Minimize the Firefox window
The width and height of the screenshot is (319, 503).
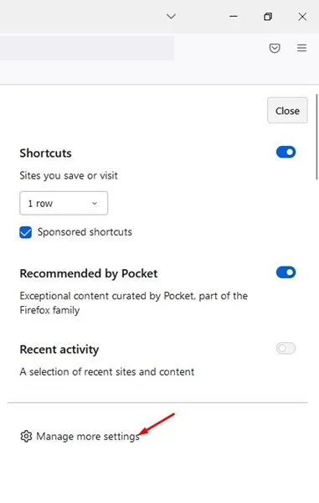point(234,17)
